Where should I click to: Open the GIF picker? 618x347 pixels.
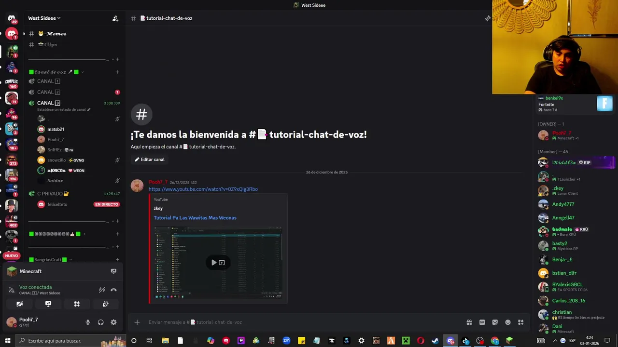(x=482, y=322)
